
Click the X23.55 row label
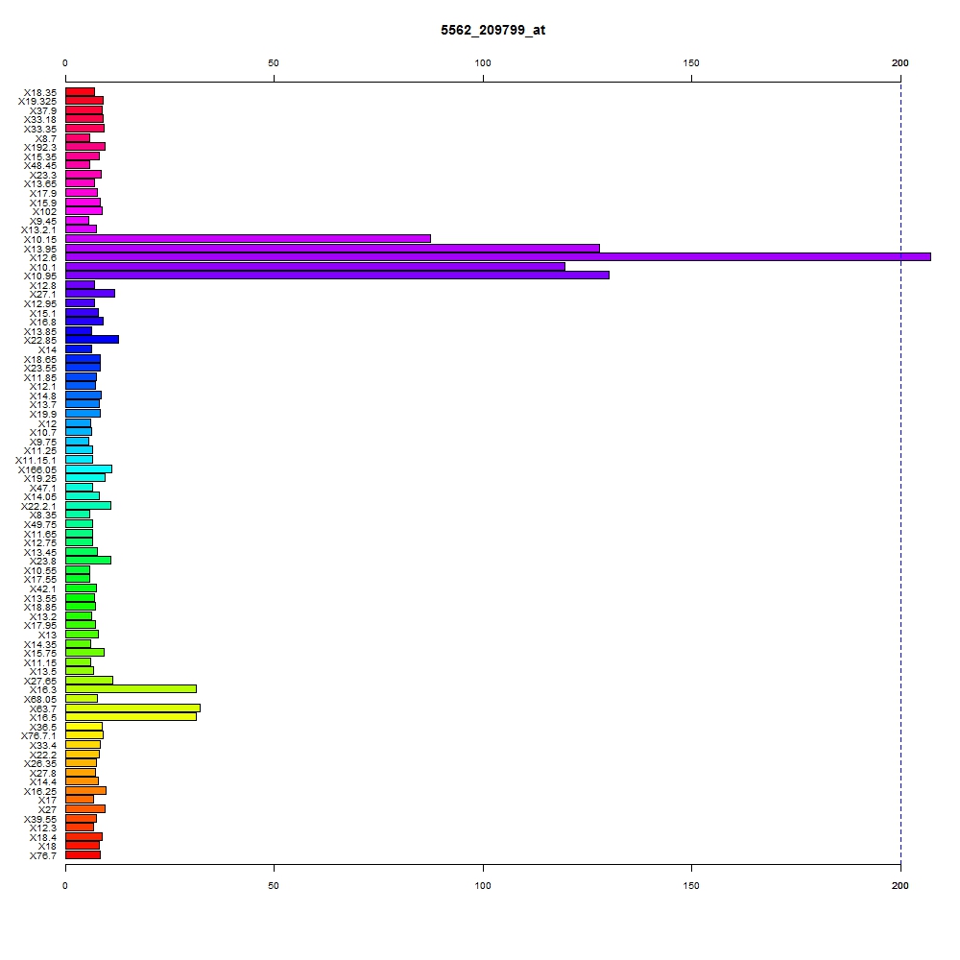point(40,368)
